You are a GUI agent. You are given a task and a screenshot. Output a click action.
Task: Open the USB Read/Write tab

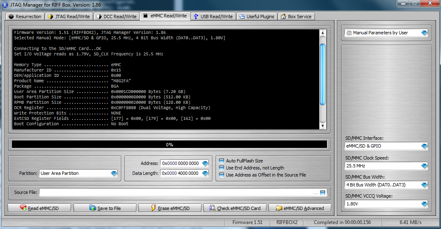pos(213,17)
